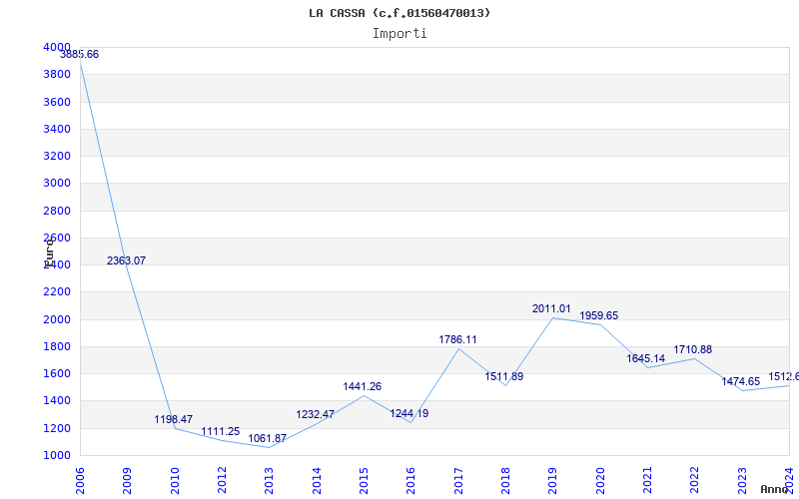The image size is (799, 499).
Task: Select x-axis year label 2010
Action: [x=175, y=481]
